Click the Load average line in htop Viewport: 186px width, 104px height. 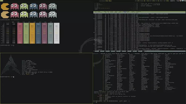click(150, 5)
